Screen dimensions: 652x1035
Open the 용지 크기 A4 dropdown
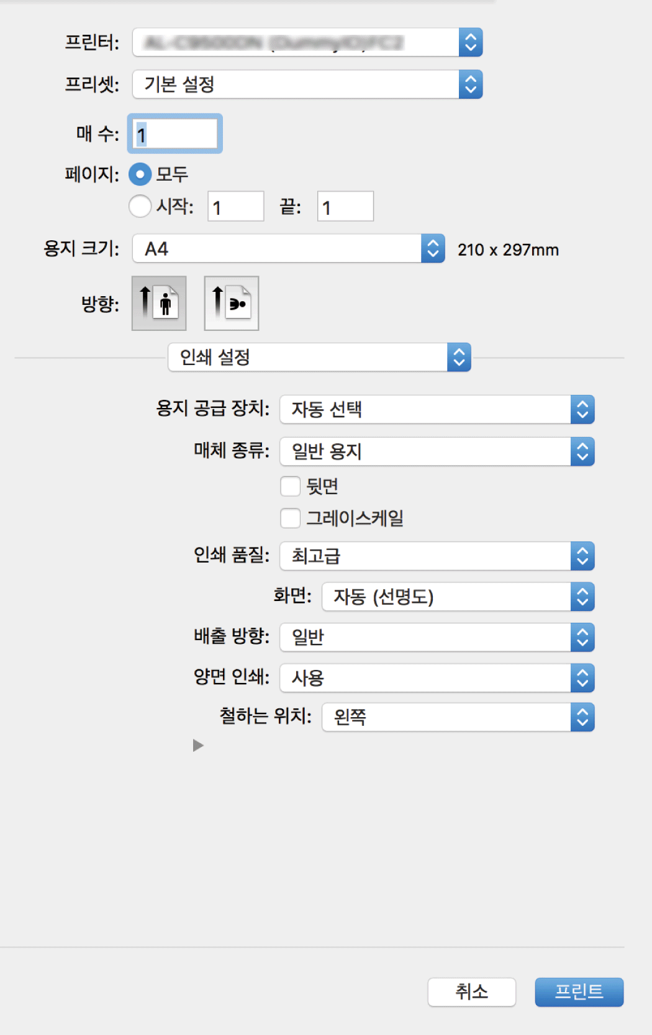289,249
